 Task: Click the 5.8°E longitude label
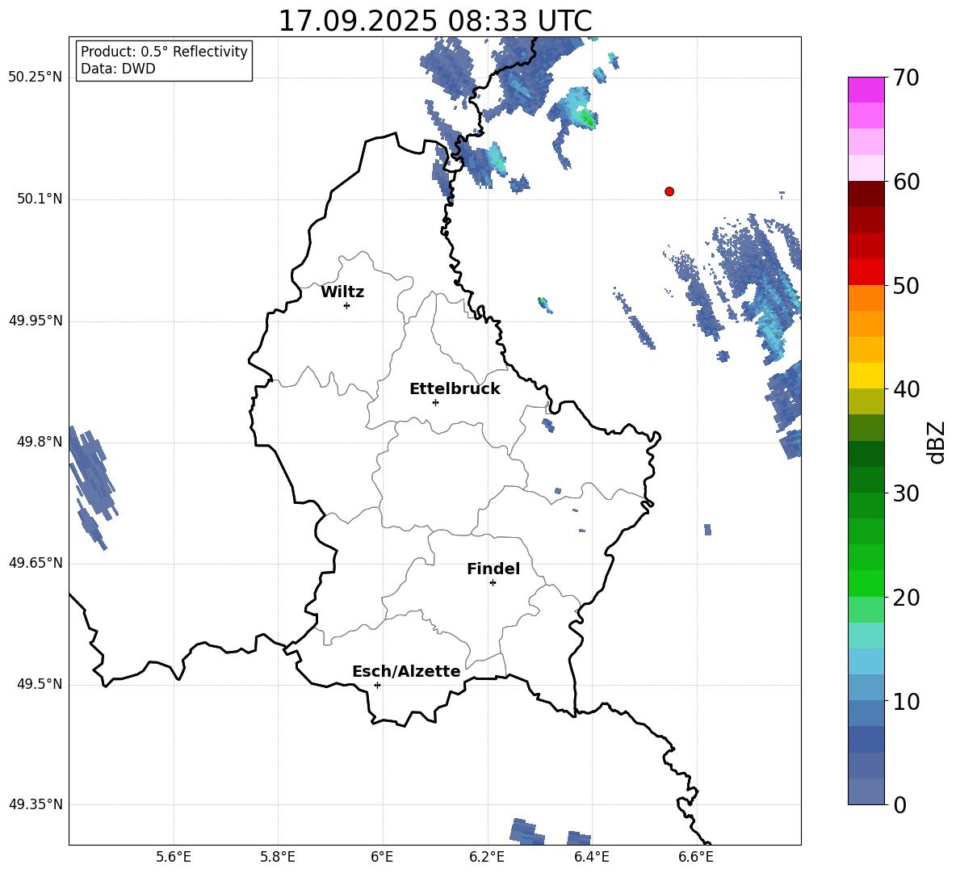tap(278, 857)
